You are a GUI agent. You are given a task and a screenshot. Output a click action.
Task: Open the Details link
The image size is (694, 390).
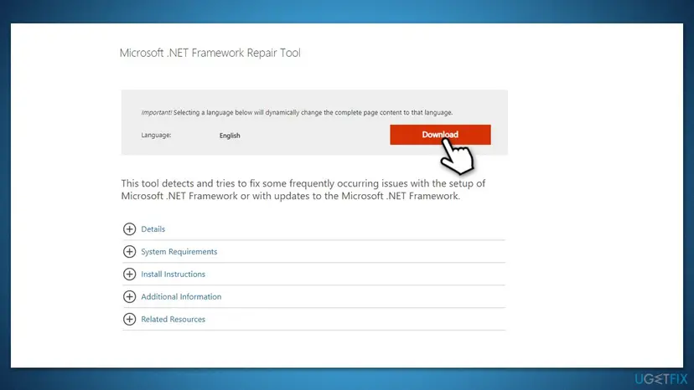[x=153, y=229]
